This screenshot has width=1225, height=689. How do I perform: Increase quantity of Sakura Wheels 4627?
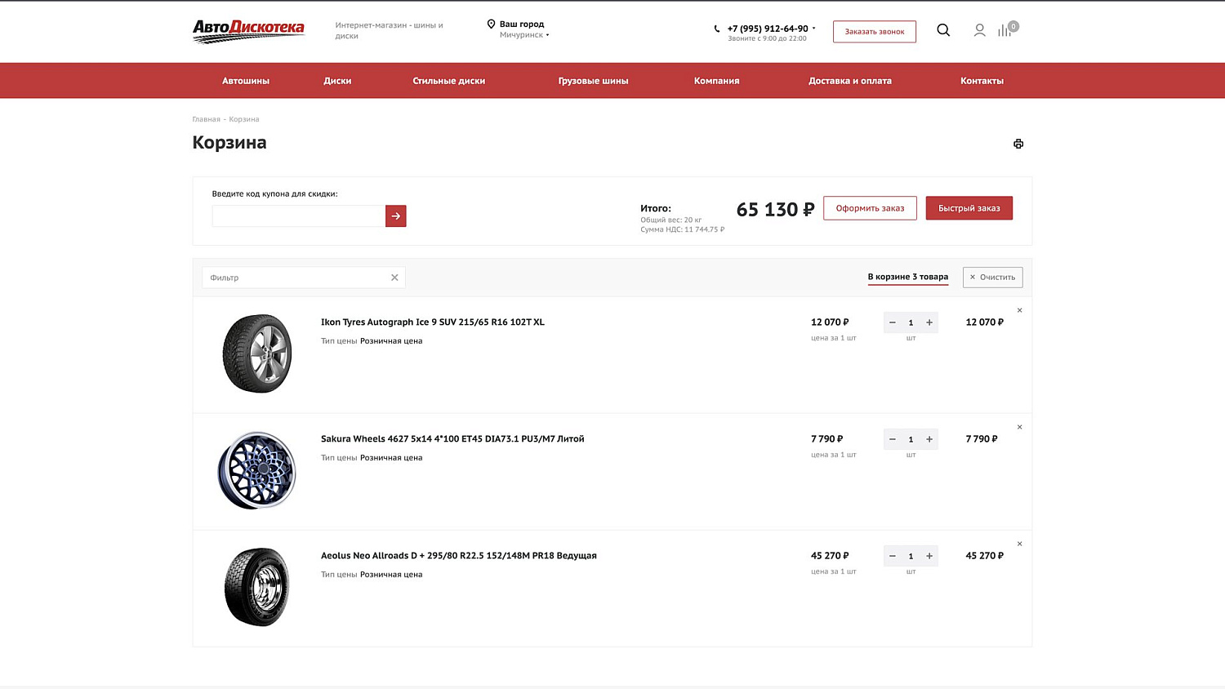point(929,439)
